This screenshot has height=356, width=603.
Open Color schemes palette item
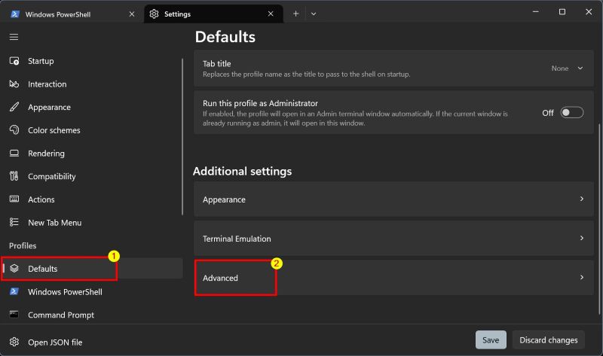coord(54,130)
